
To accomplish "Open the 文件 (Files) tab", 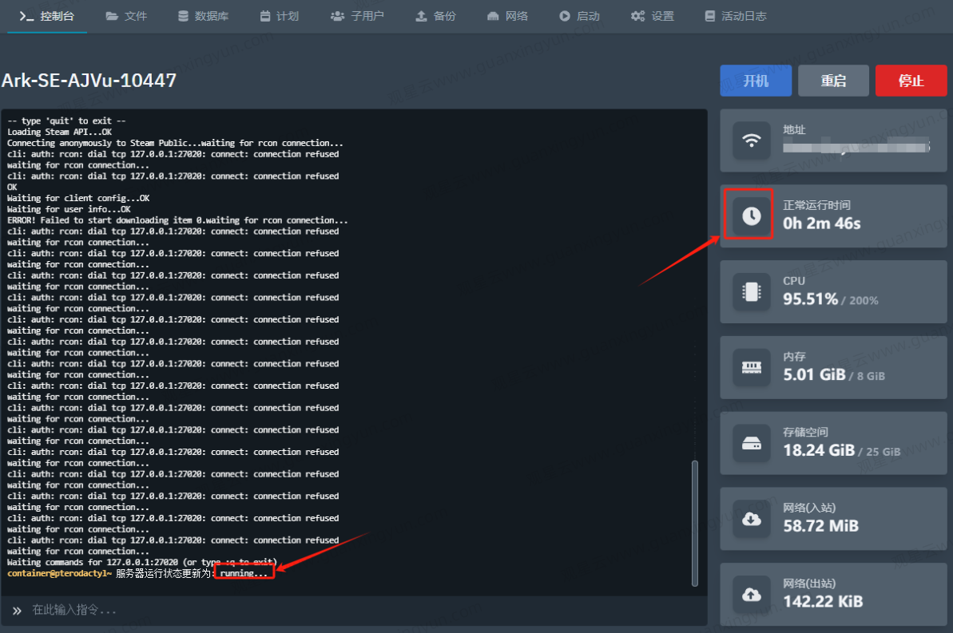I will [126, 16].
